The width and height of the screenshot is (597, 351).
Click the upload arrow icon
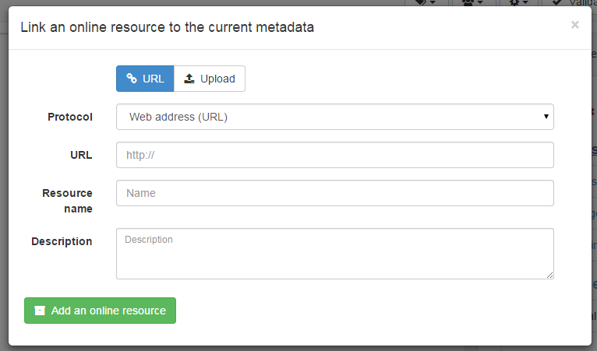[x=189, y=79]
